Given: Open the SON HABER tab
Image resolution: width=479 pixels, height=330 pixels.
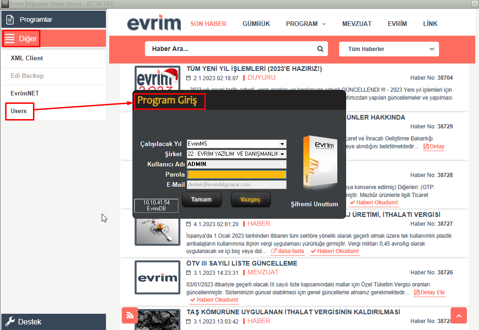Looking at the screenshot, I should click(x=208, y=24).
